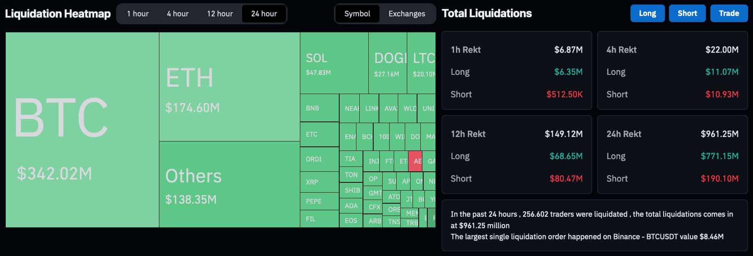
Task: Switch to the Symbol view
Action: (357, 13)
